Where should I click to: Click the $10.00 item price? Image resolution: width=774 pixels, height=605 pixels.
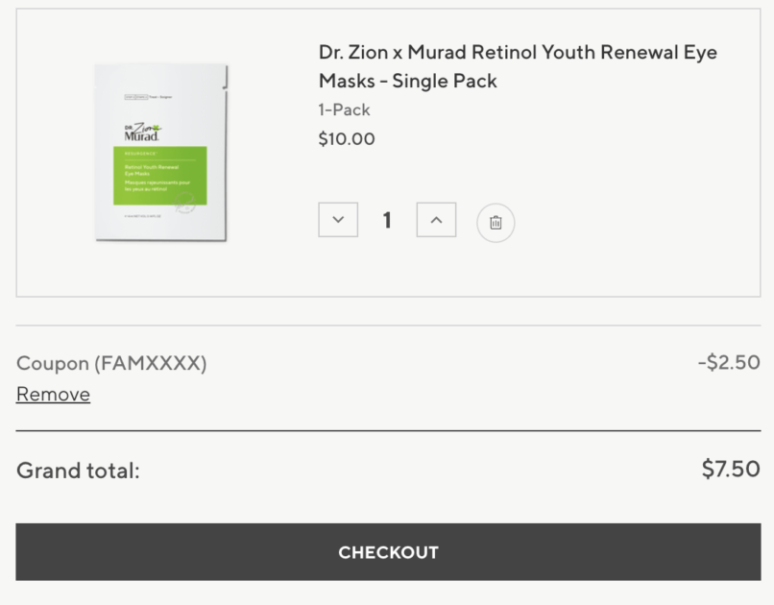347,138
